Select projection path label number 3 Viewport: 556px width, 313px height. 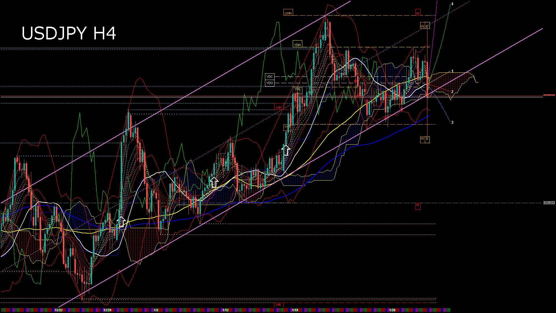point(452,123)
